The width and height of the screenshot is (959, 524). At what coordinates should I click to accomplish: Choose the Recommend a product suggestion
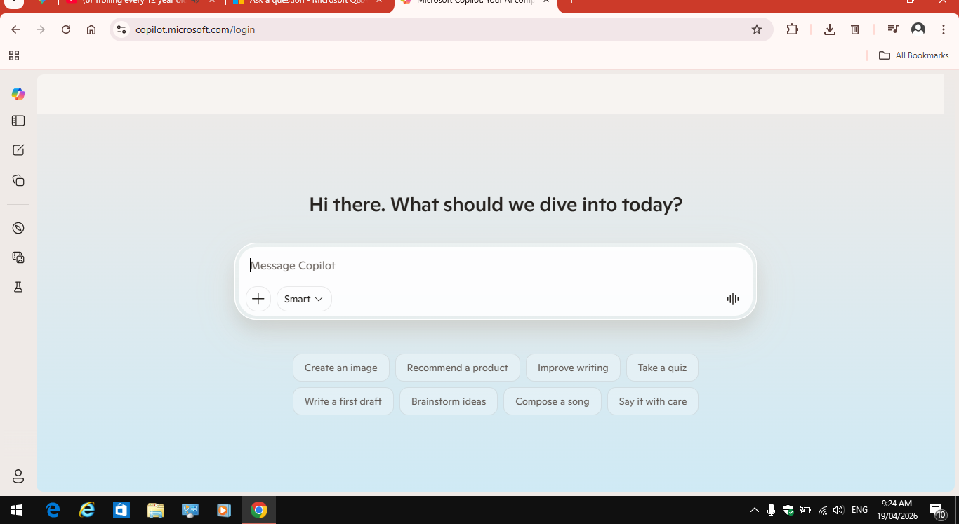click(x=458, y=368)
